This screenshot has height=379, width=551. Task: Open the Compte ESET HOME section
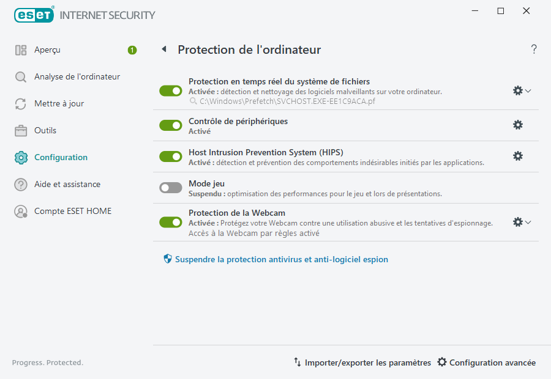[x=73, y=211]
